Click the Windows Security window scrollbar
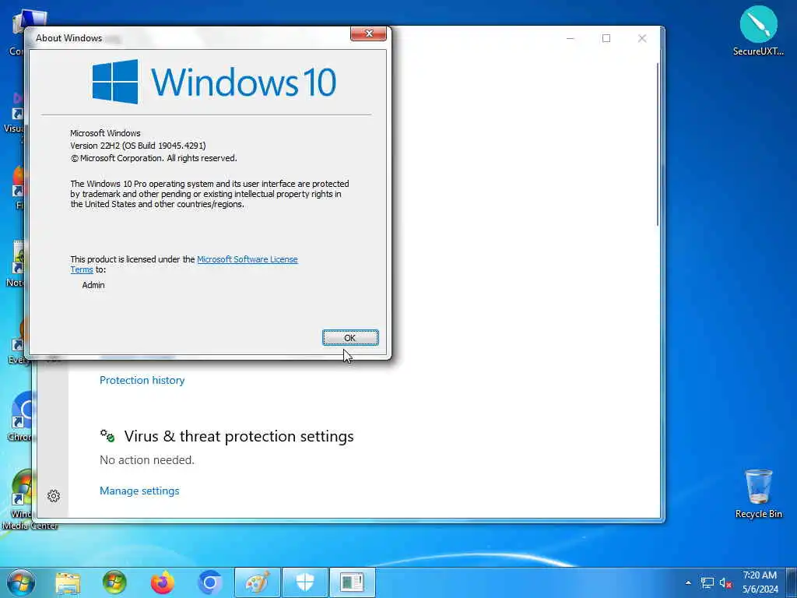This screenshot has width=797, height=598. [x=657, y=145]
